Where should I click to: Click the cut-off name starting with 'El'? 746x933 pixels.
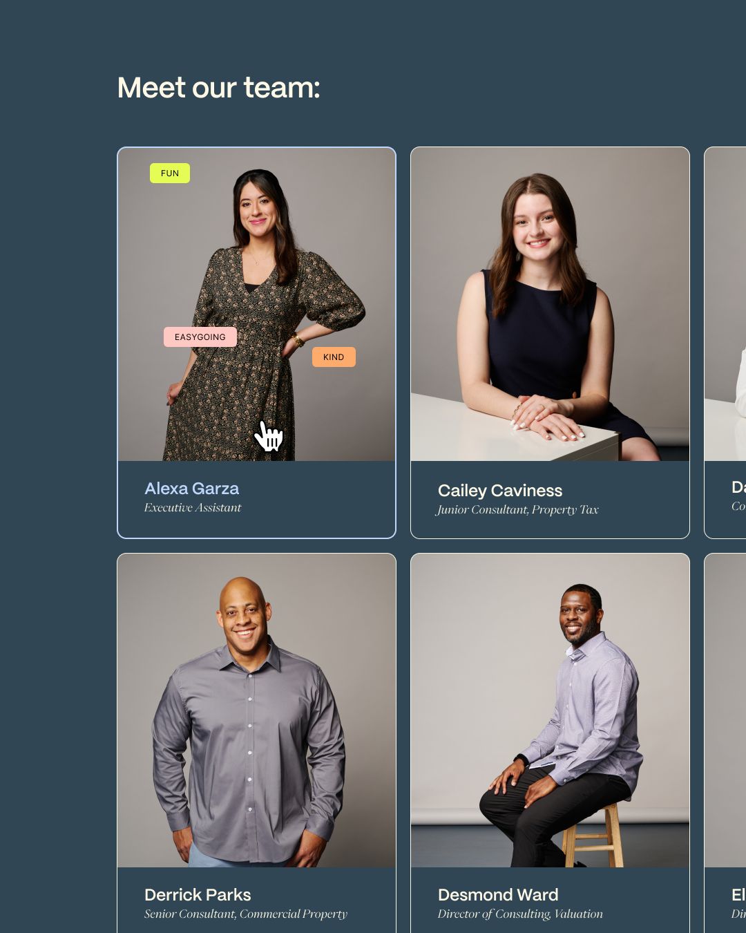coord(738,895)
